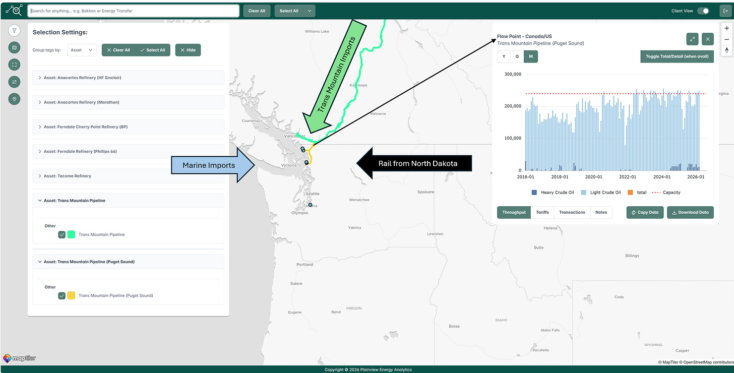734x373 pixels.
Task: Collapse Asset: Trans Mountain Pipeline section
Action: (128, 201)
